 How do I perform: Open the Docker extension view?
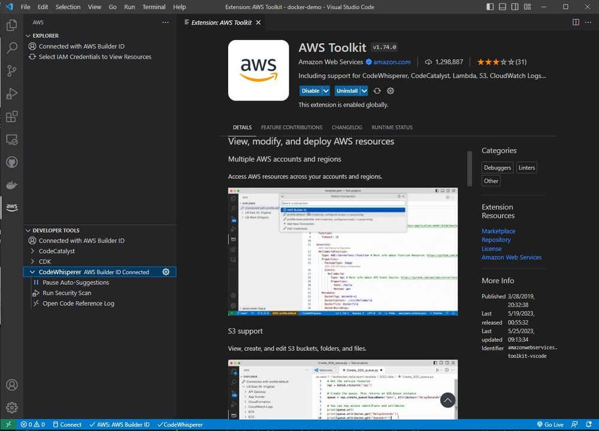pyautogui.click(x=11, y=184)
